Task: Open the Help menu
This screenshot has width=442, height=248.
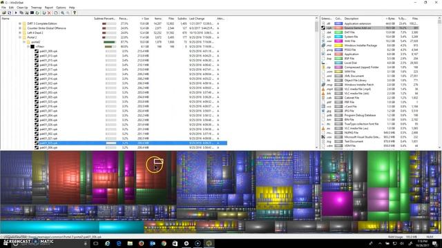Action: pyautogui.click(x=72, y=8)
